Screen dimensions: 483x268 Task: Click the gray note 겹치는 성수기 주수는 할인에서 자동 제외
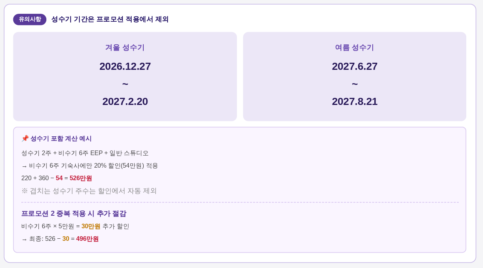coord(89,191)
